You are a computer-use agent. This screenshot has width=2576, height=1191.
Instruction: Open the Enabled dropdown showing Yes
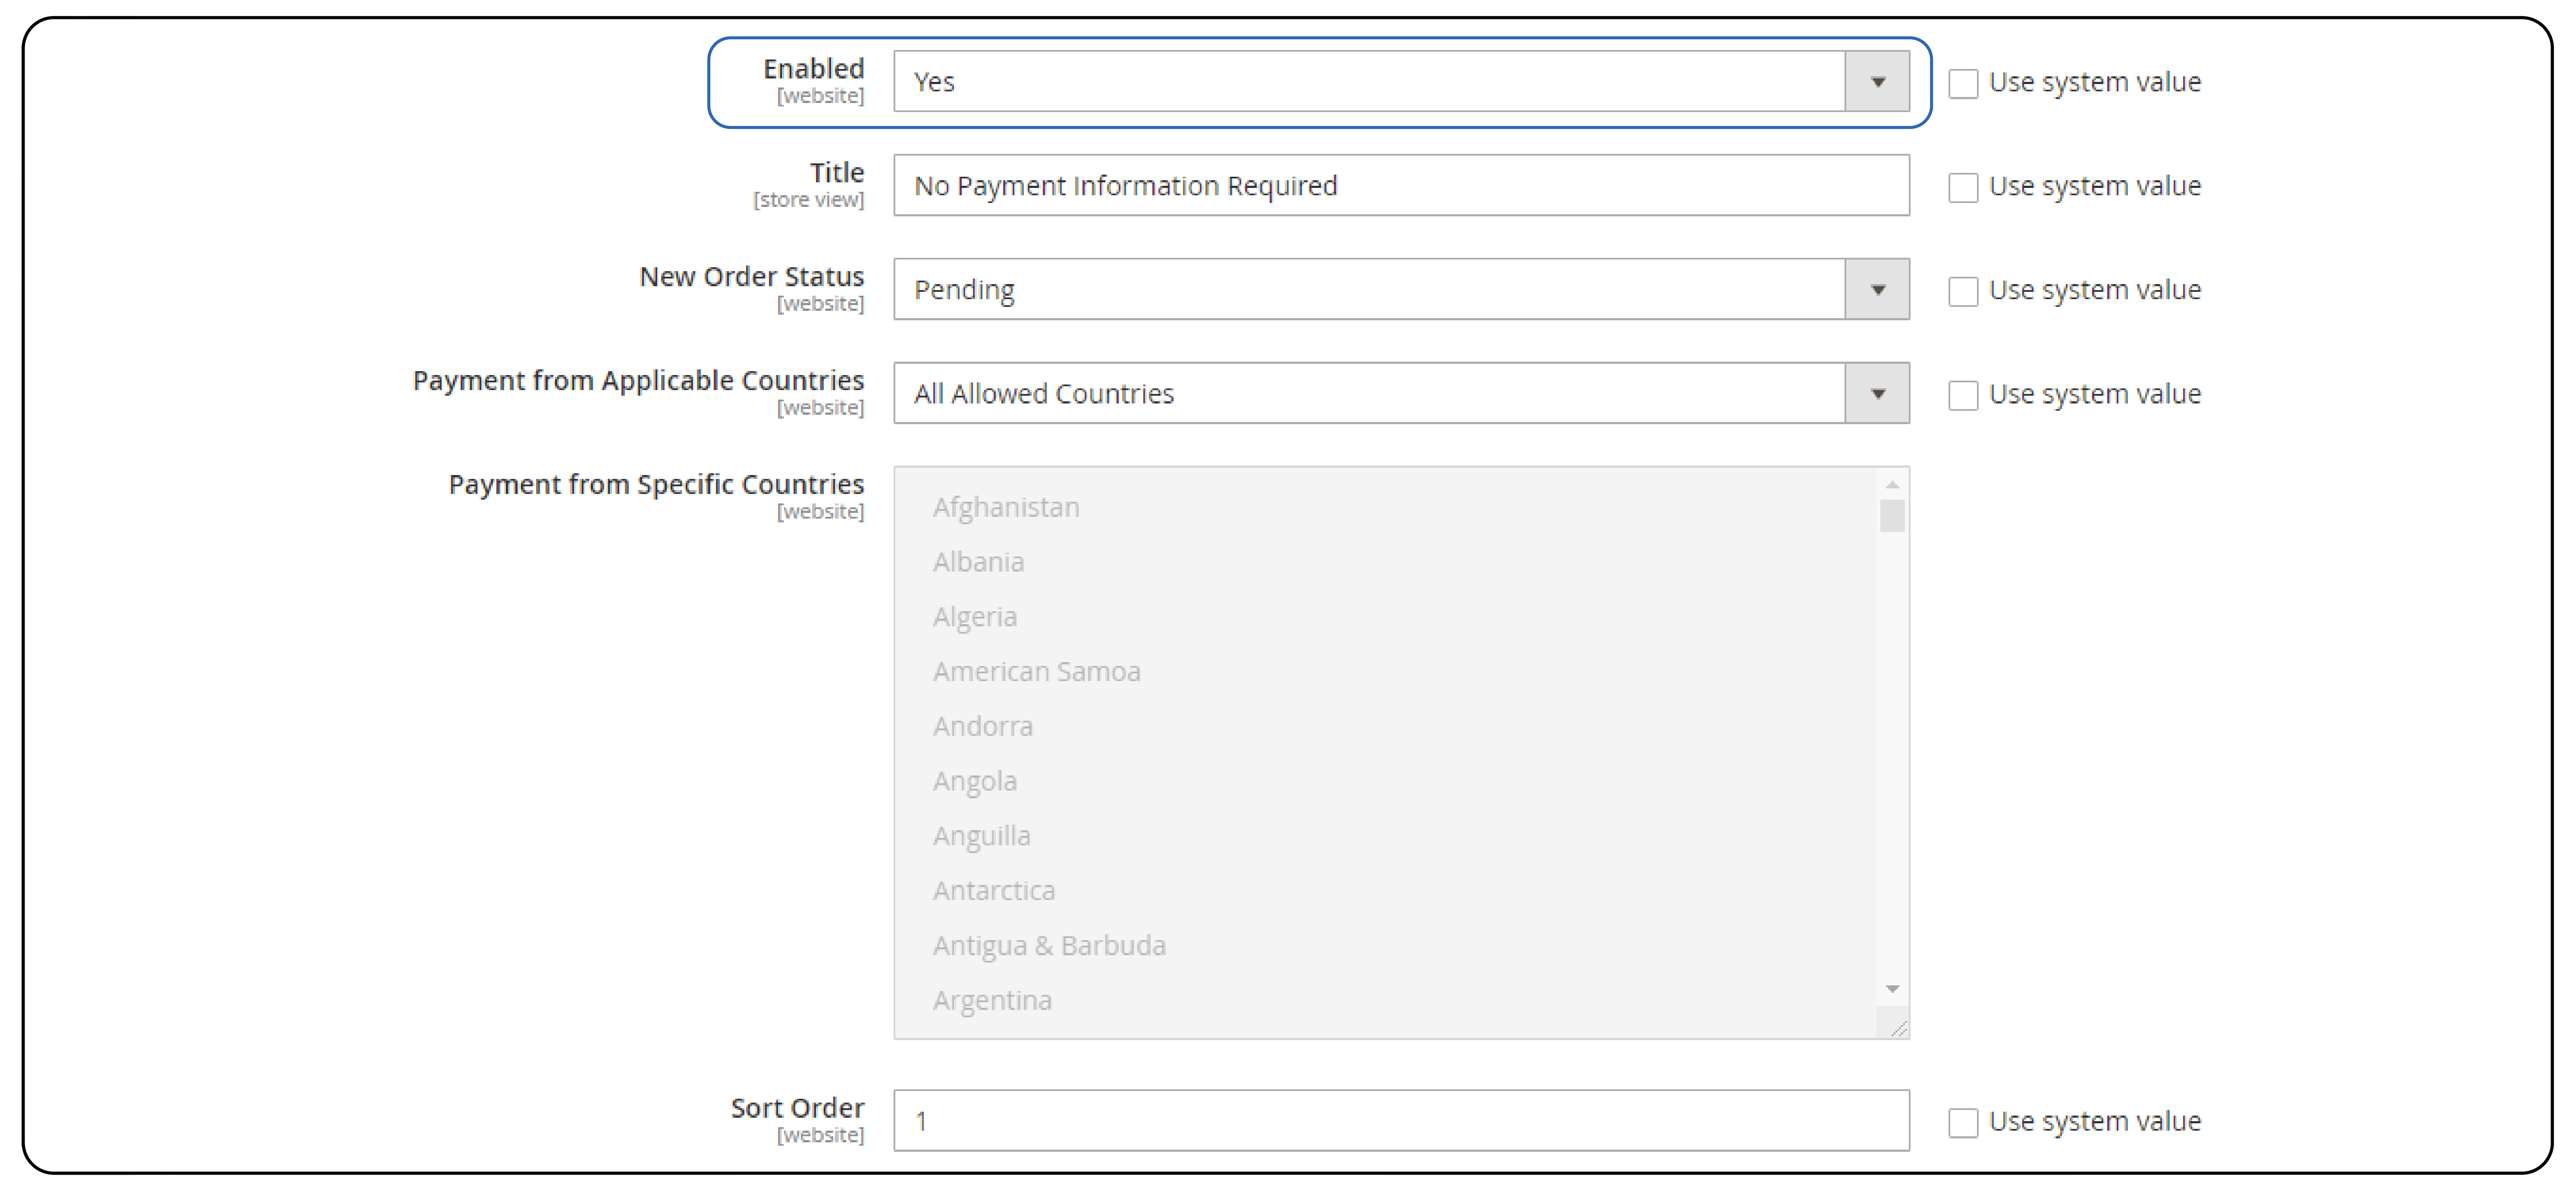click(1401, 81)
